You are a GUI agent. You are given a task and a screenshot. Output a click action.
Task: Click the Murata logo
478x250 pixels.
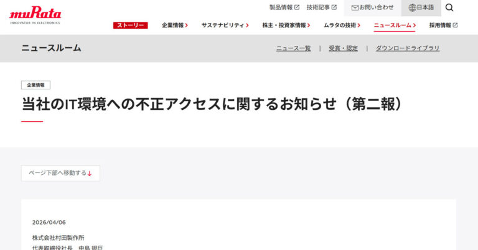click(35, 15)
